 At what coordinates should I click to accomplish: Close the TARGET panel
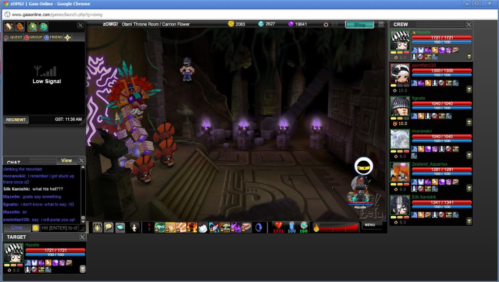(82, 237)
